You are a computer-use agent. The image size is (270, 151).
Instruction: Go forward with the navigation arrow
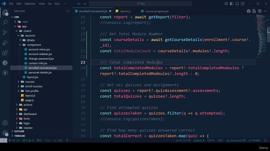pyautogui.click(x=84, y=4)
